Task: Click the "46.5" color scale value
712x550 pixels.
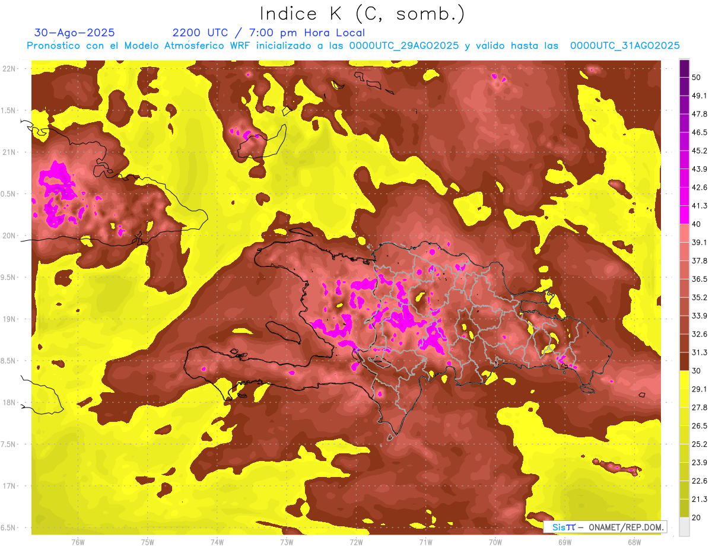Action: (x=700, y=132)
